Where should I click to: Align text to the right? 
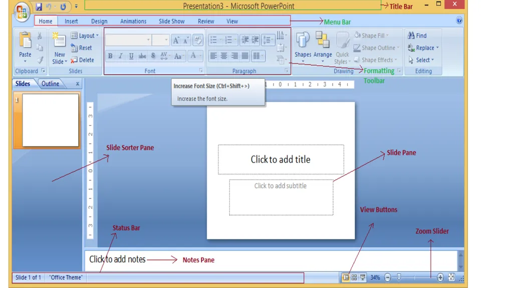tap(234, 56)
